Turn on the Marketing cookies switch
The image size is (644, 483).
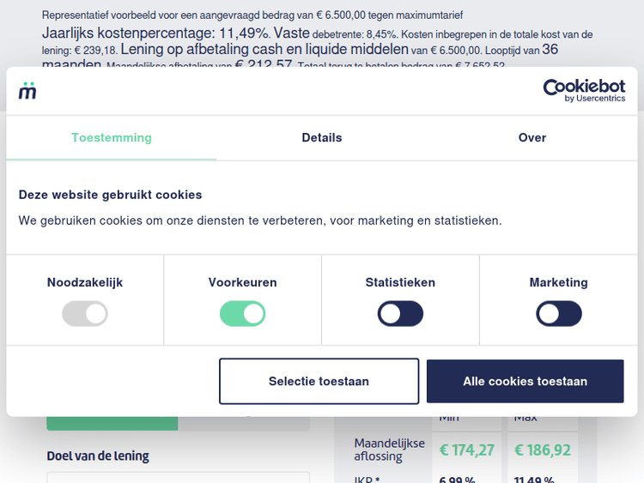pos(559,313)
